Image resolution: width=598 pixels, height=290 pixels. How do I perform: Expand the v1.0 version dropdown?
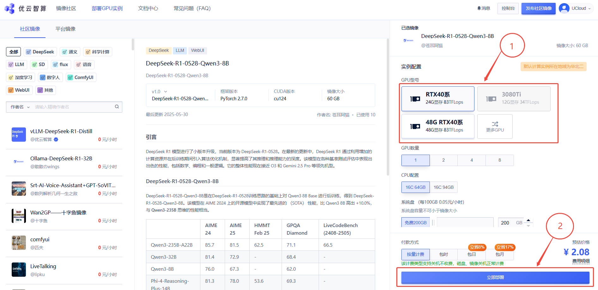(x=159, y=91)
